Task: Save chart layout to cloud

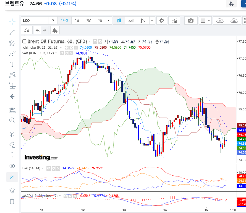Action: click(x=234, y=21)
